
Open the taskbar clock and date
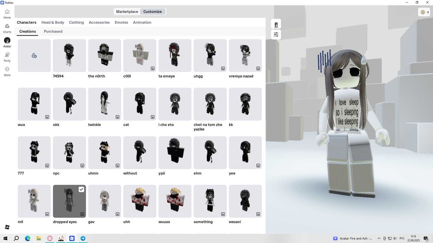[414, 238]
